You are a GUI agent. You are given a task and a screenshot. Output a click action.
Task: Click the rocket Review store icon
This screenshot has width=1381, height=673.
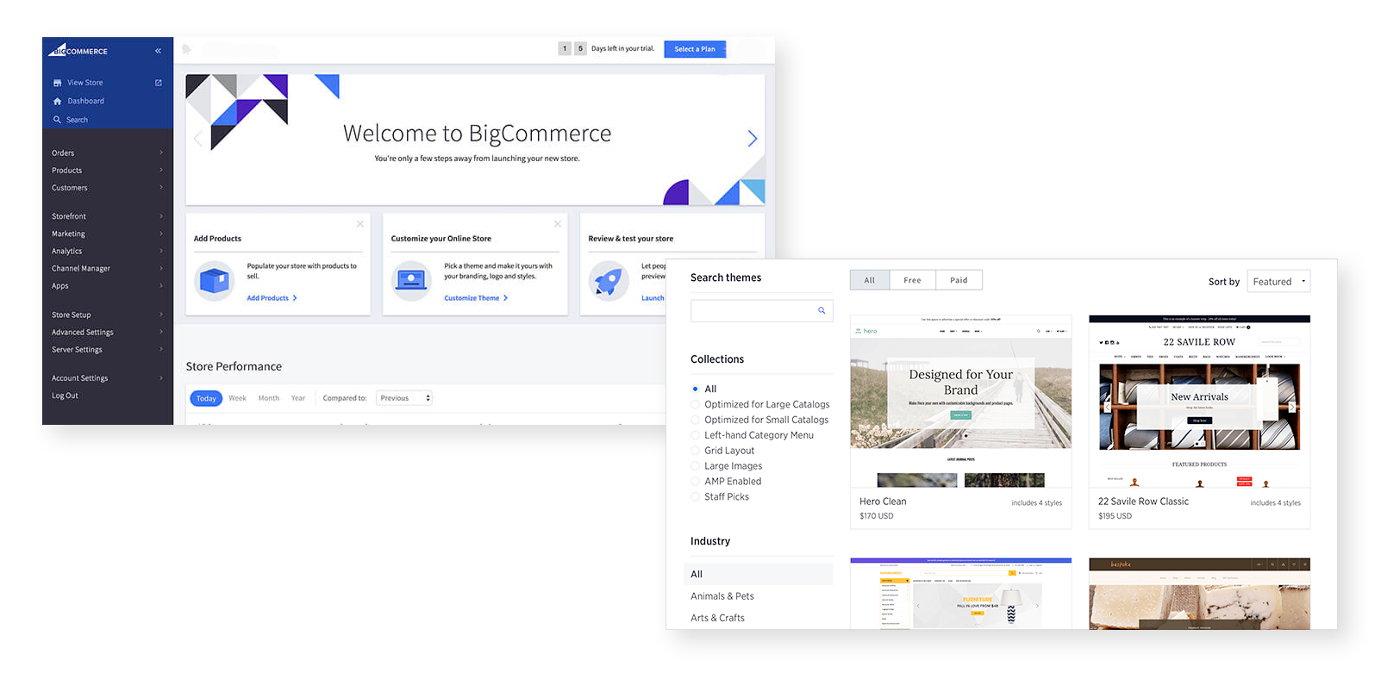tap(609, 281)
